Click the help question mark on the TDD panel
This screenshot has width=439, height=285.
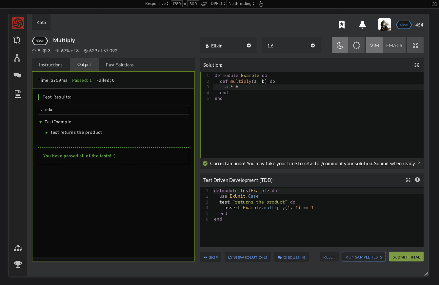(417, 180)
